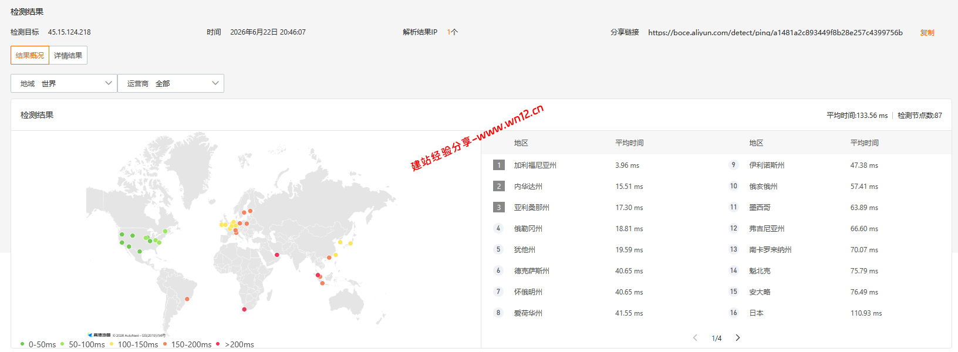The image size is (958, 352).
Task: Select the 爱荷华州 region entry
Action: (x=528, y=313)
